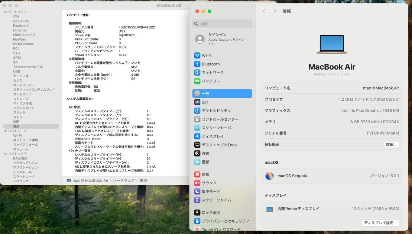Select USB in hardware list
This screenshot has height=234, width=412.
17,71
